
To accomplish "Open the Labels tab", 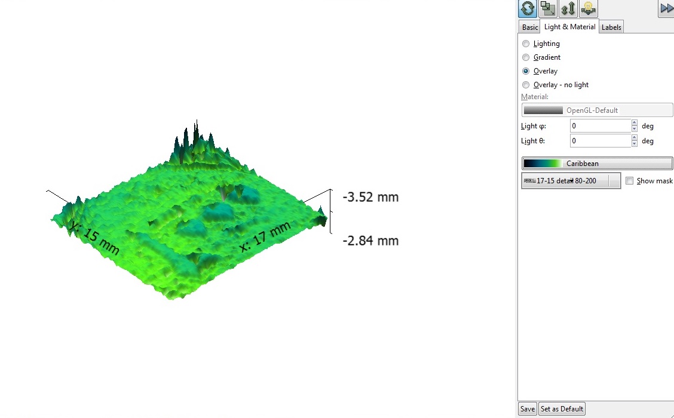I will click(611, 27).
